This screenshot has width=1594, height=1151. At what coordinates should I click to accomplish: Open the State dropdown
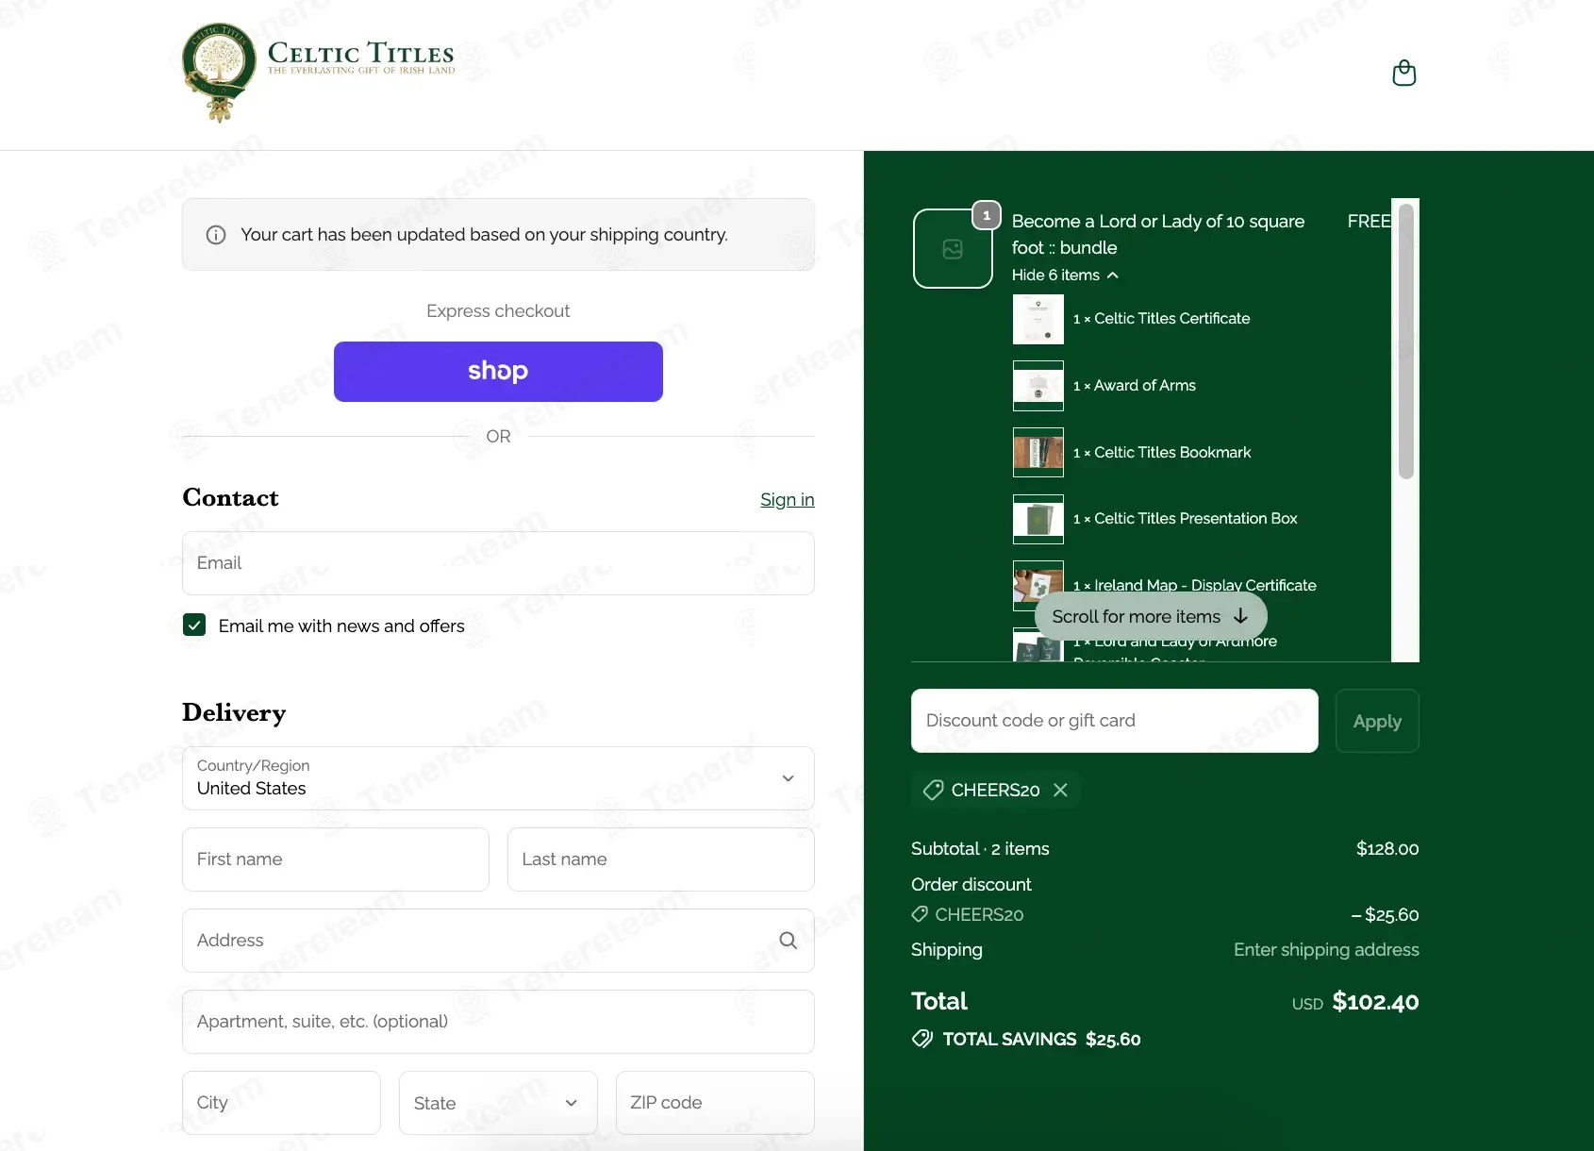pyautogui.click(x=497, y=1103)
